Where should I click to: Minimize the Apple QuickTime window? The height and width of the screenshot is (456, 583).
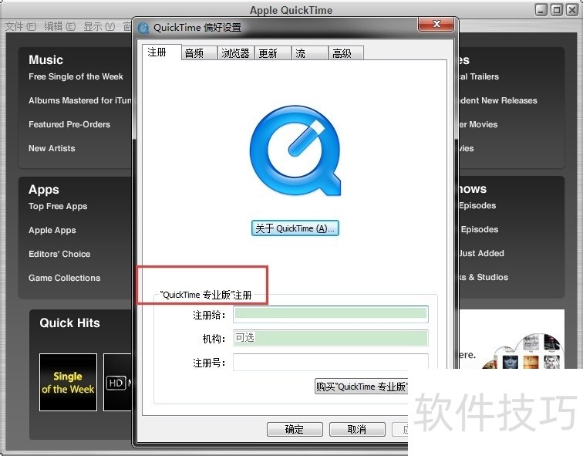(541, 10)
